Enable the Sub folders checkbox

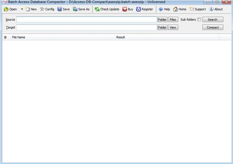click(x=199, y=19)
